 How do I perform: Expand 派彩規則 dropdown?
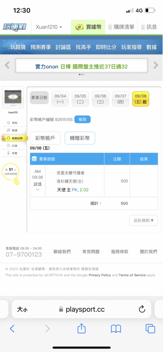(x=143, y=220)
